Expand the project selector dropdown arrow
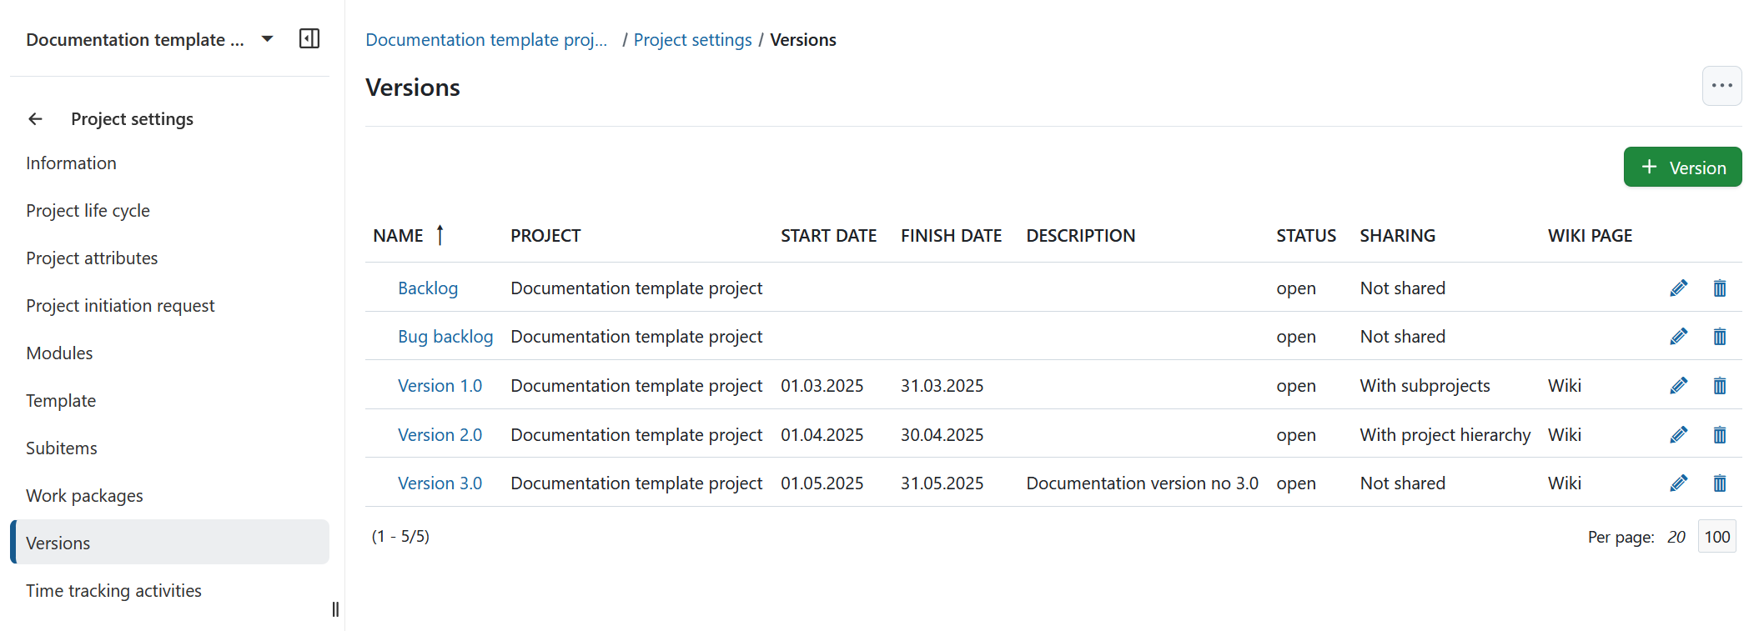Screen dimensions: 1759x631 point(267,39)
